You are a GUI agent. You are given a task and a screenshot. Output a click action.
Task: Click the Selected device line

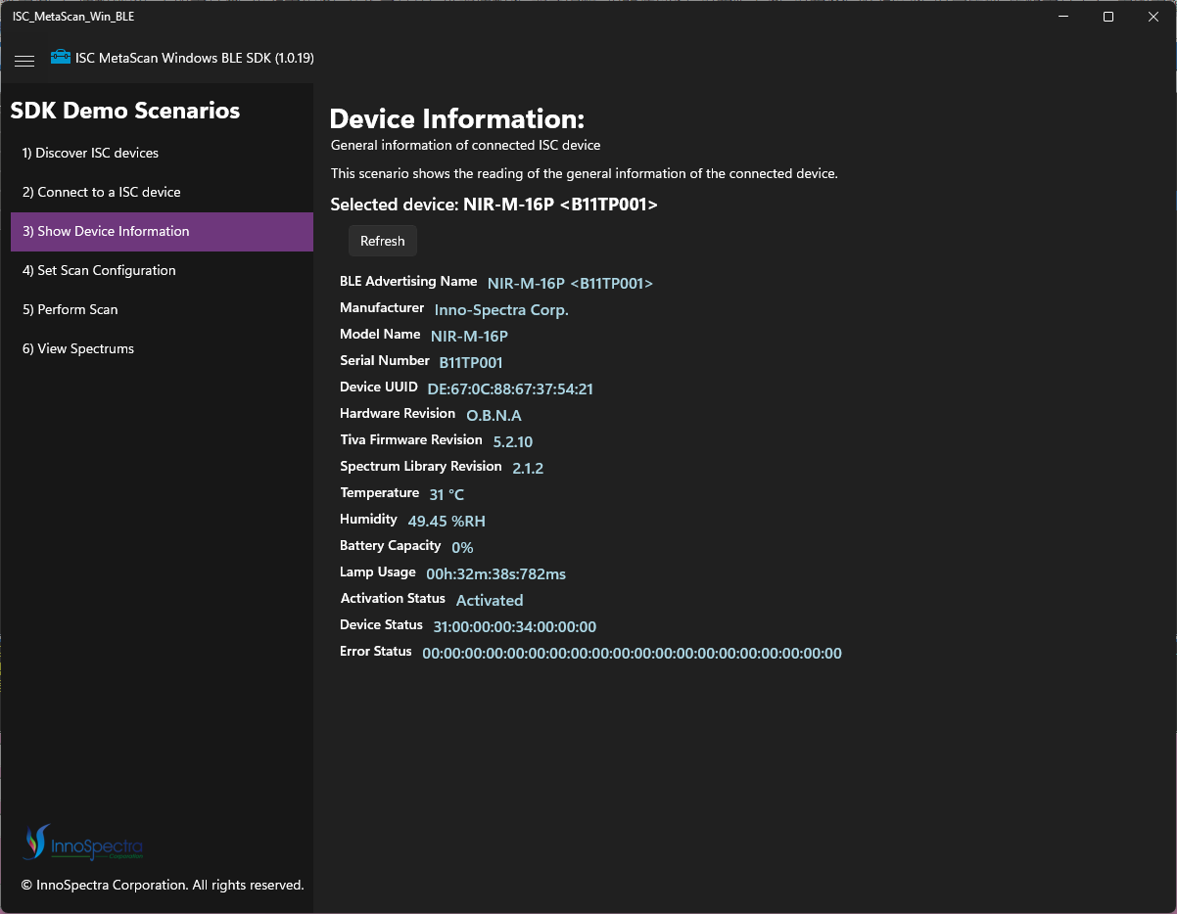[494, 205]
